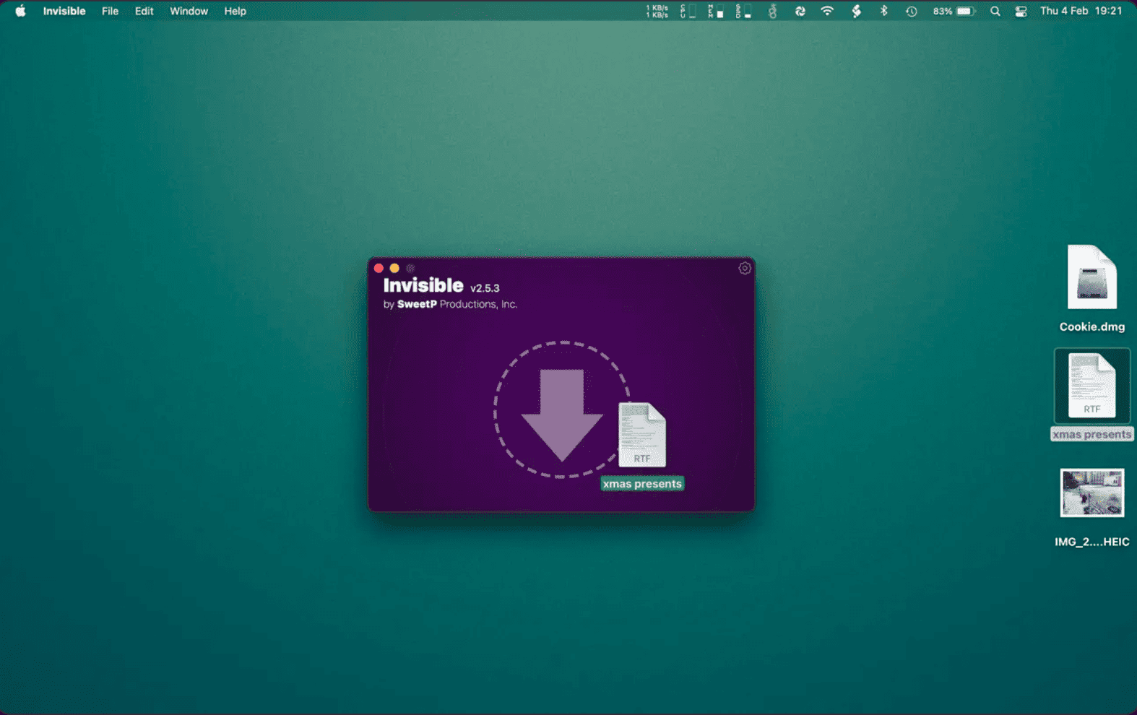Select the IMG_2....HEIC desktop thumbnail
1137x715 pixels.
point(1091,493)
